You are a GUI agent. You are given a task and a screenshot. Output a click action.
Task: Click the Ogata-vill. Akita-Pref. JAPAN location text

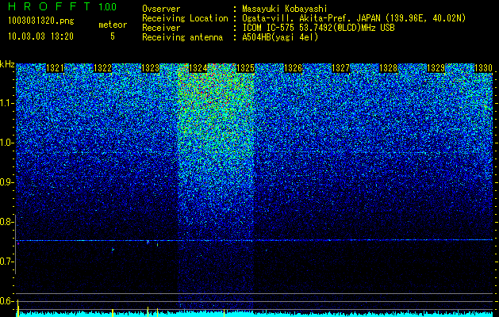click(354, 19)
